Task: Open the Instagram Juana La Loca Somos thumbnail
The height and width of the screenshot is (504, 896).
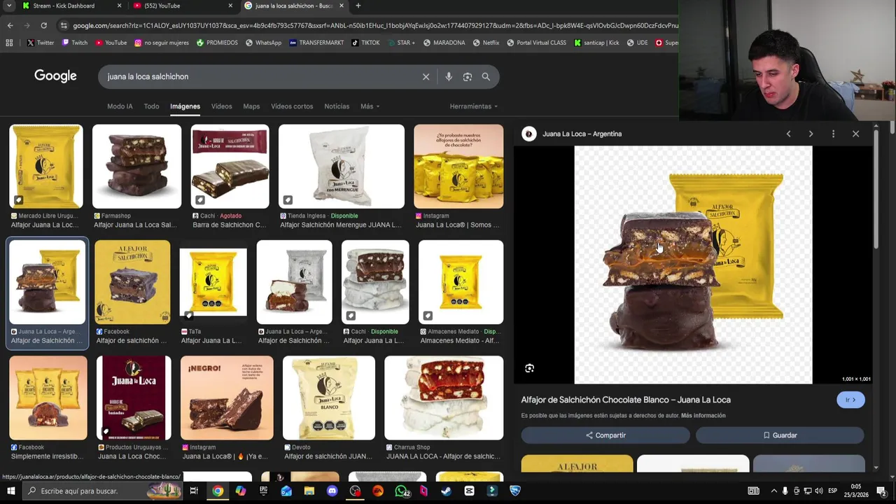Action: (x=458, y=167)
